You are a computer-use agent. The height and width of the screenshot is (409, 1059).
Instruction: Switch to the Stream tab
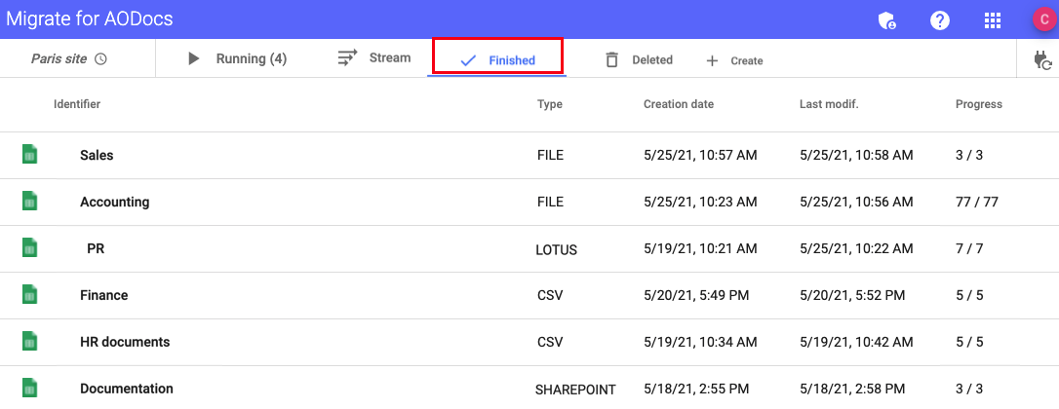373,57
